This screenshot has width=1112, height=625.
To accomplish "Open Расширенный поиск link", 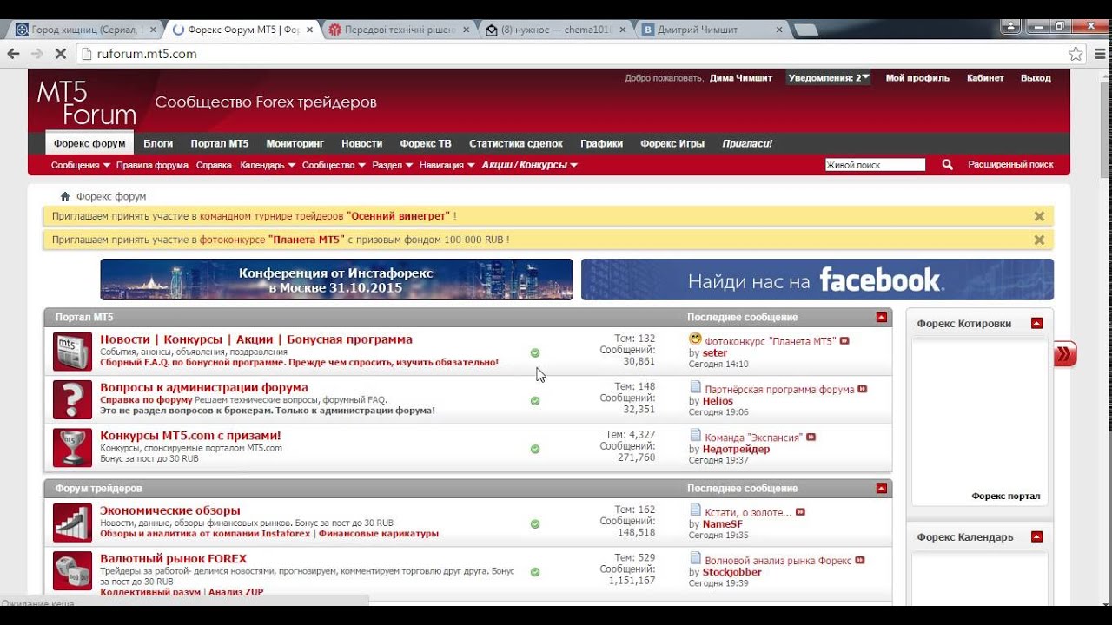I will (x=1010, y=164).
